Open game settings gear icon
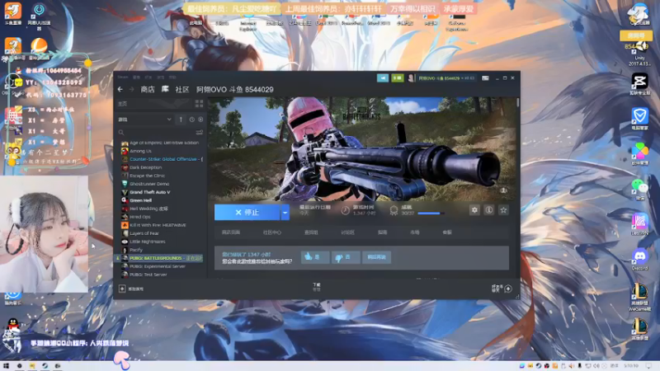Viewport: 660px width, 371px height. pyautogui.click(x=474, y=210)
